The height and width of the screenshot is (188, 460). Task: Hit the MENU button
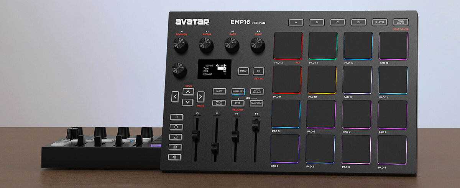pyautogui.click(x=243, y=71)
